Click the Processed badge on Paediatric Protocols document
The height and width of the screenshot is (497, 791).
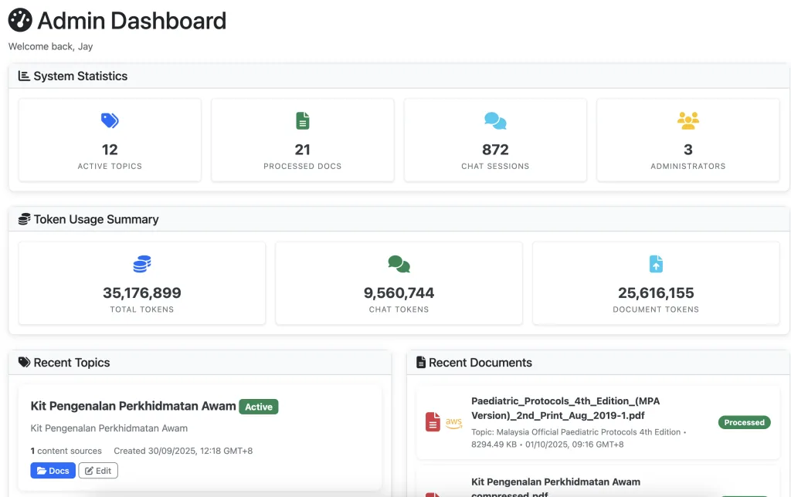745,423
